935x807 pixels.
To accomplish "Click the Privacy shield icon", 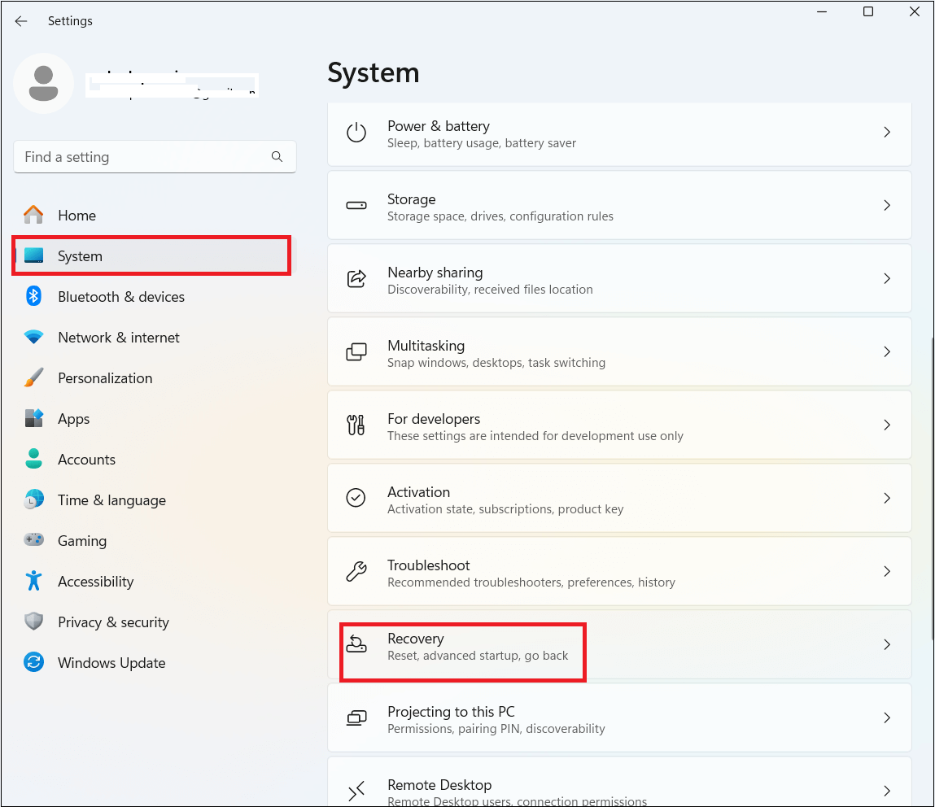I will pos(33,622).
